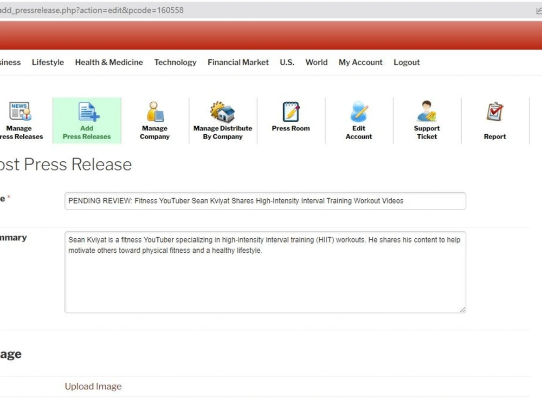Image resolution: width=542 pixels, height=406 pixels.
Task: Open the Press Room notepad icon
Action: pyautogui.click(x=291, y=112)
